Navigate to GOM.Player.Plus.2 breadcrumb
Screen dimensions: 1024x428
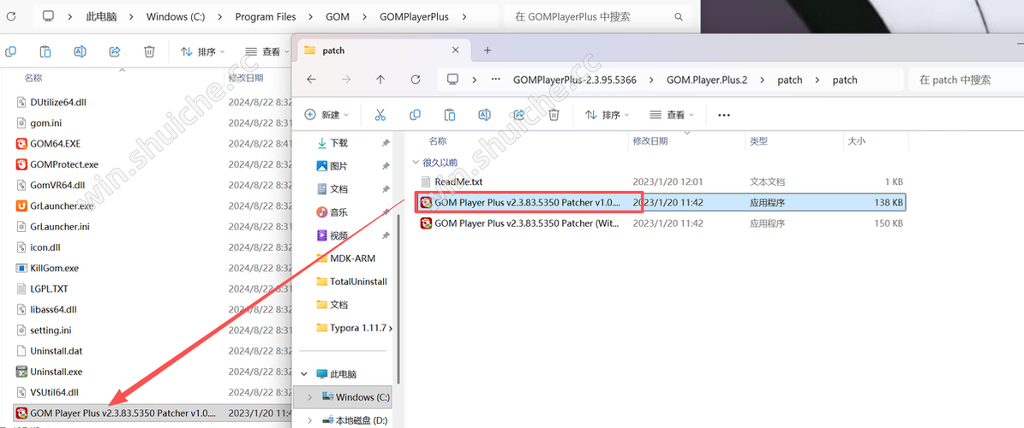pyautogui.click(x=707, y=80)
